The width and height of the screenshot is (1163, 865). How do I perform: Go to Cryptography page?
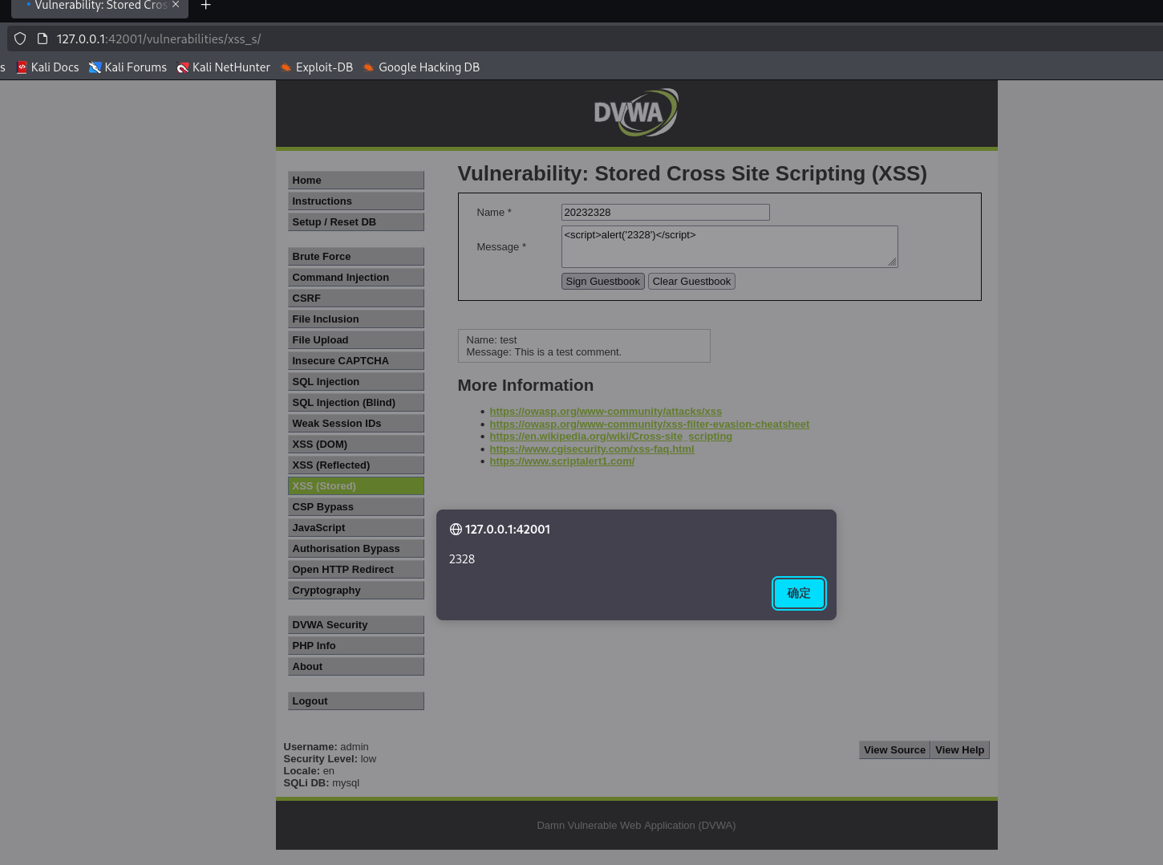coord(355,590)
